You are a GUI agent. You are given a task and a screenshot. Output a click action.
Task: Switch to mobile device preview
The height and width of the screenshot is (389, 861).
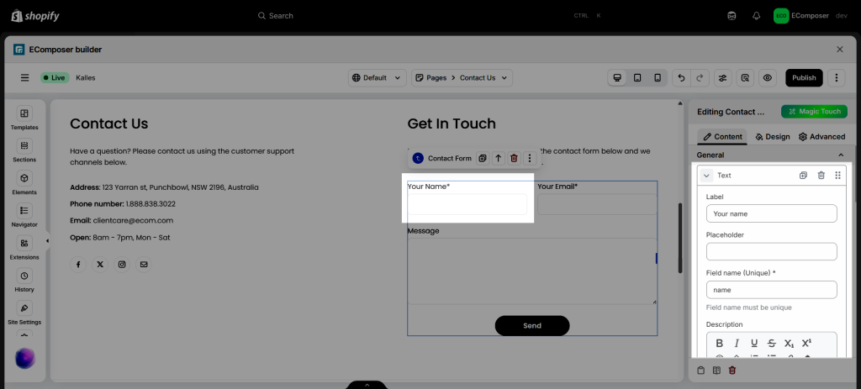(658, 78)
